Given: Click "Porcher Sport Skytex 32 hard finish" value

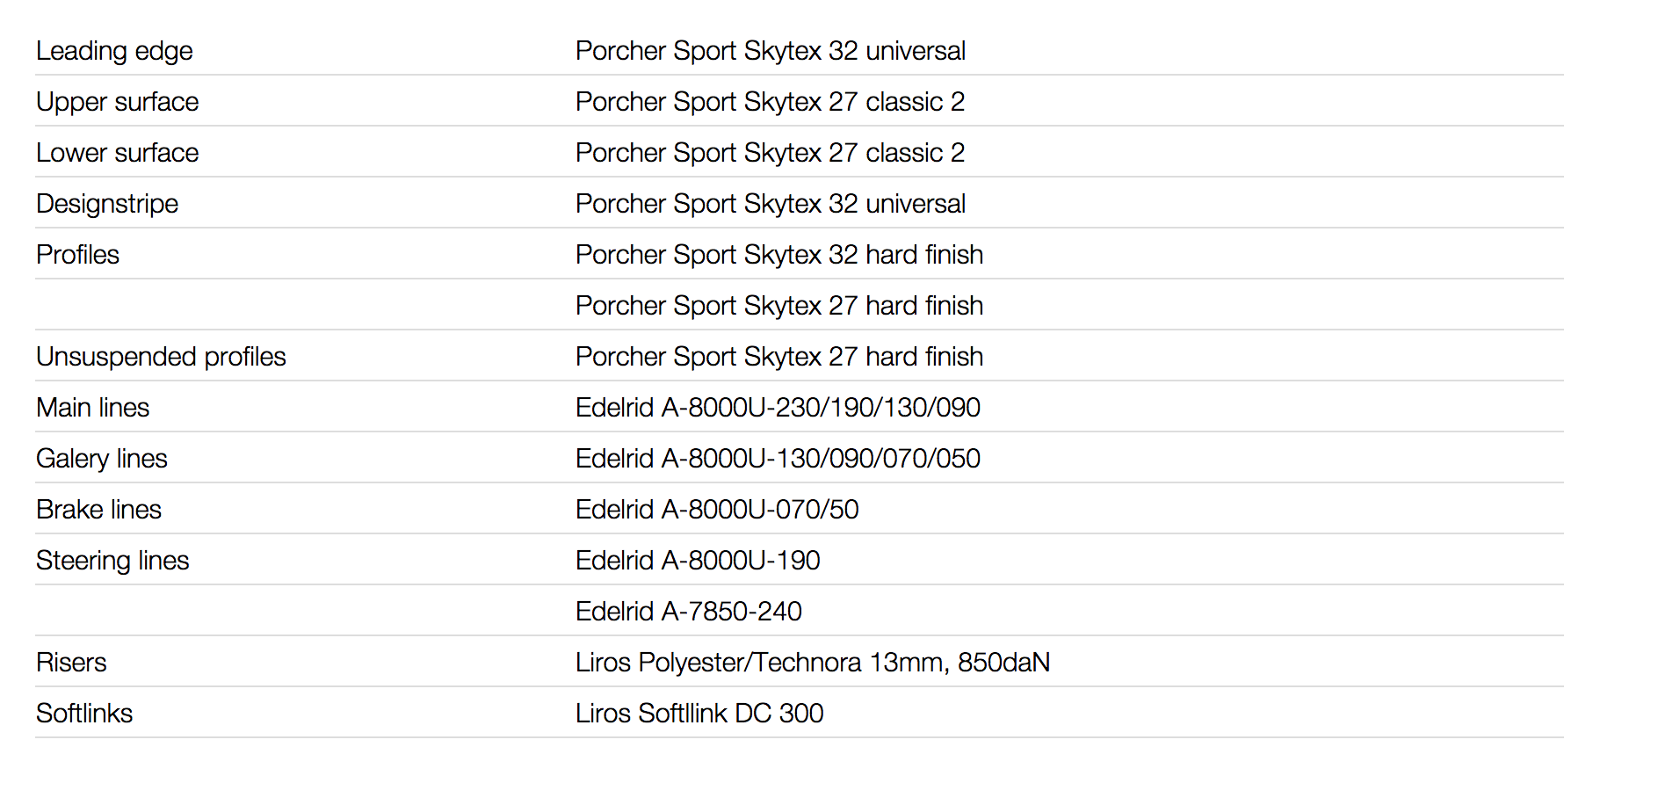Looking at the screenshot, I should [x=778, y=255].
